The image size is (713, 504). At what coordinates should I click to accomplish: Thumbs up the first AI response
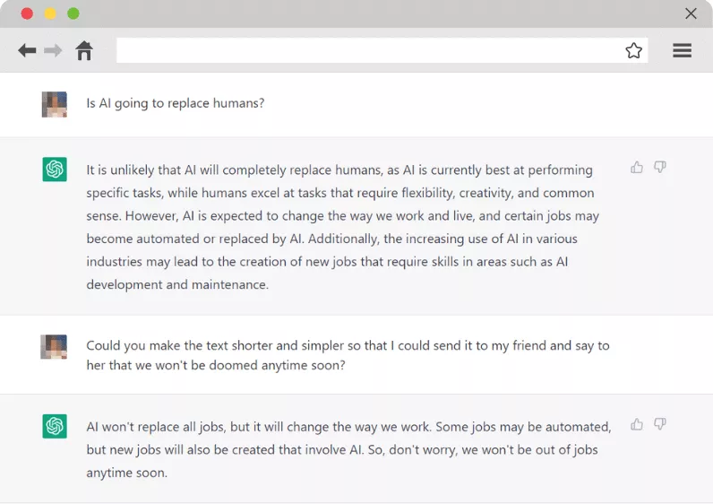point(637,168)
